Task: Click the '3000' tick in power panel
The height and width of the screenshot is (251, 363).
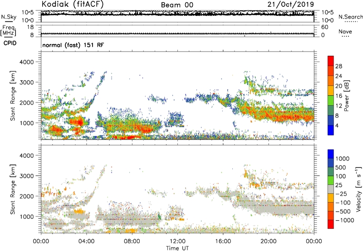Action: click(x=27, y=82)
